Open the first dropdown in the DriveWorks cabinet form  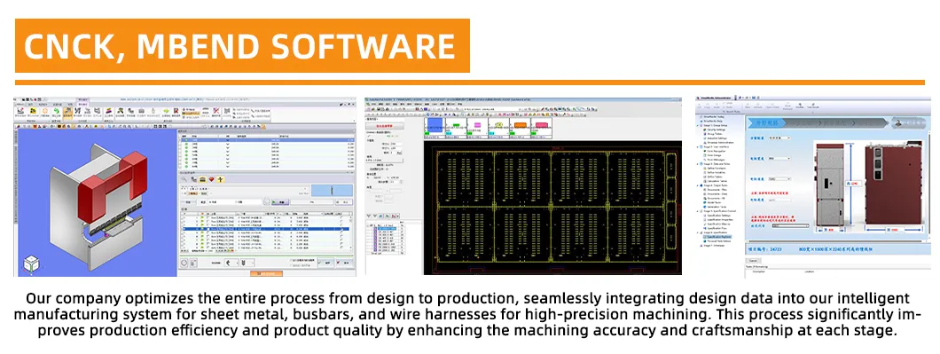779,138
